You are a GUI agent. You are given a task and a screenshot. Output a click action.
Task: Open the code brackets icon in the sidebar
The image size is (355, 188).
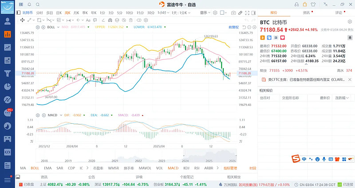pyautogui.click(x=8, y=152)
